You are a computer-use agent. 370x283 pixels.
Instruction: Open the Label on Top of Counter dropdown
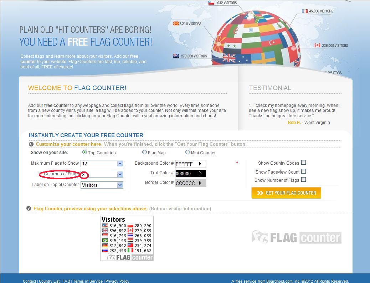click(102, 185)
